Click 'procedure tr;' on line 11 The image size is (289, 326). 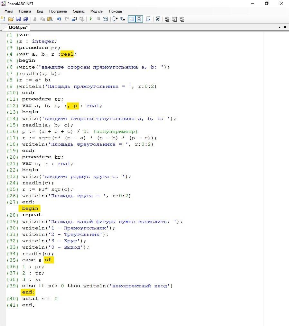[42, 99]
